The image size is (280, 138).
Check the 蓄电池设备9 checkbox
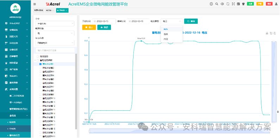[x=41, y=94]
